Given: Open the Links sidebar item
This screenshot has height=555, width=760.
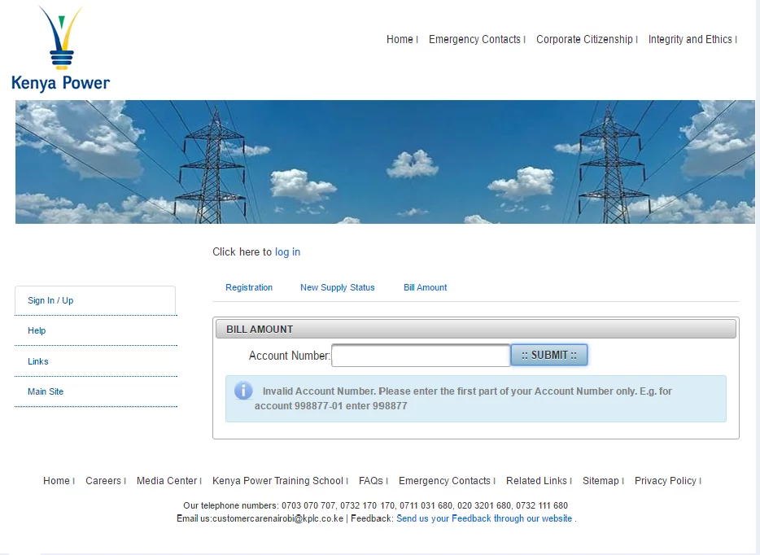Looking at the screenshot, I should tap(37, 361).
